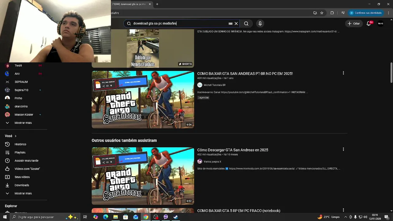393x221 pixels.
Task: Open options for 'COMO BAIXAR GTA SAN ANDREAS PT-BR' video
Action: (x=343, y=73)
